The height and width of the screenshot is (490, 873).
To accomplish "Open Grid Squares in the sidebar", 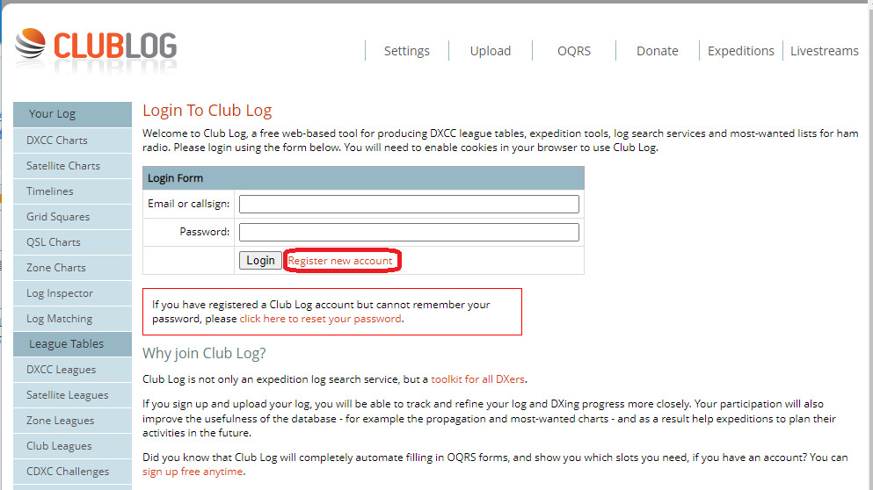I will [x=72, y=217].
